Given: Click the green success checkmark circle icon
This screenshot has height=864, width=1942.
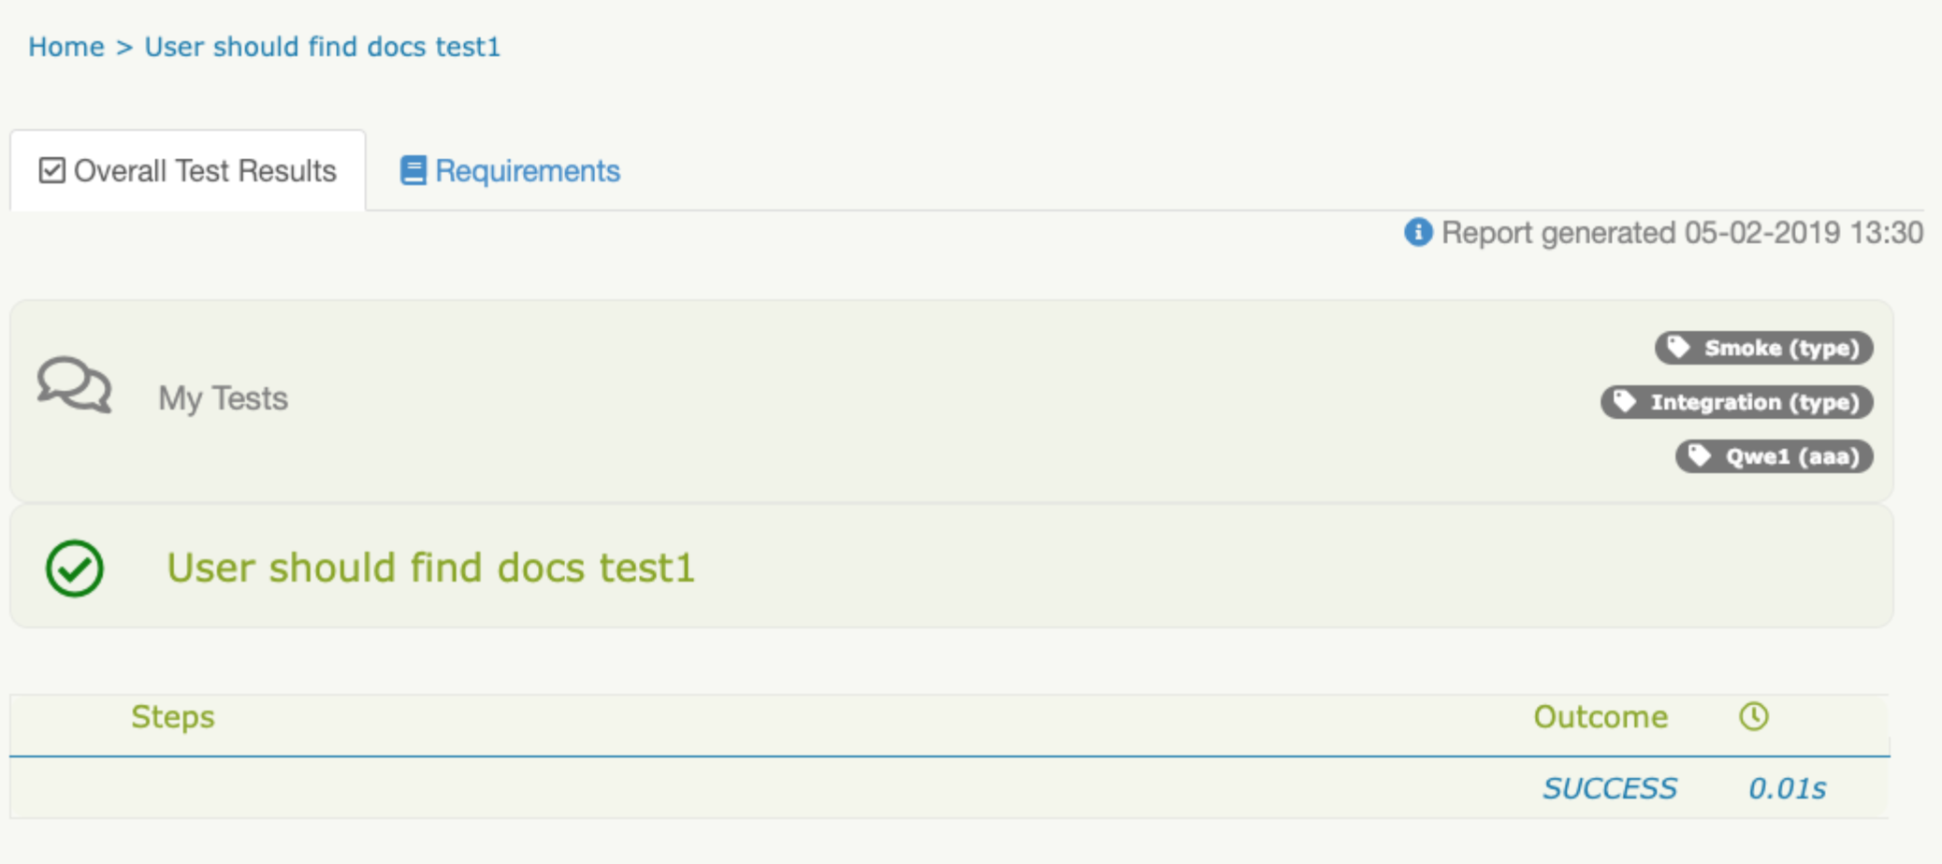Looking at the screenshot, I should (x=75, y=569).
